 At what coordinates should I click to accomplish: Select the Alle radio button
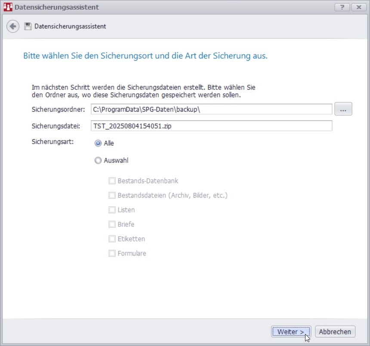[x=98, y=144]
